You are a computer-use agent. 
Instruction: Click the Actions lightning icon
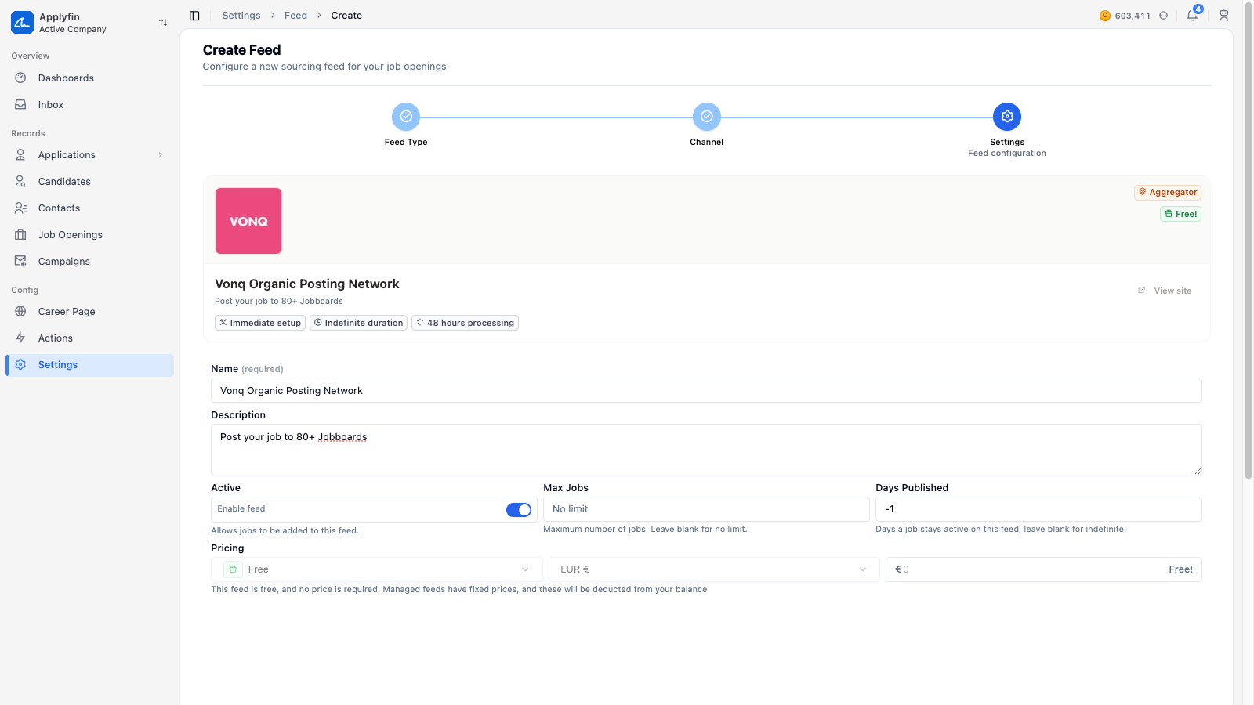tap(21, 338)
